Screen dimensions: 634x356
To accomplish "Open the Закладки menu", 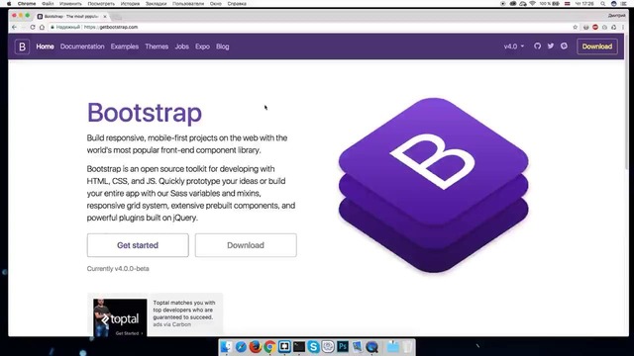I will click(157, 4).
